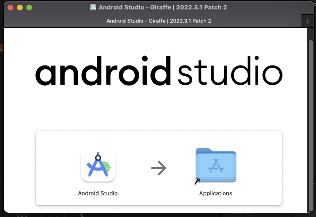Add a new Finder tab with the plus button
Viewport: 316px width, 217px height.
[307, 21]
